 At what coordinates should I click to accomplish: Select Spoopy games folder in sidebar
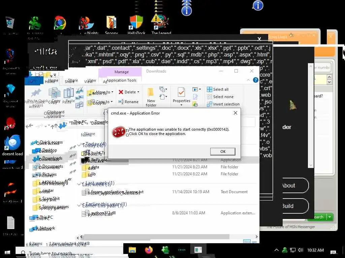(x=51, y=207)
